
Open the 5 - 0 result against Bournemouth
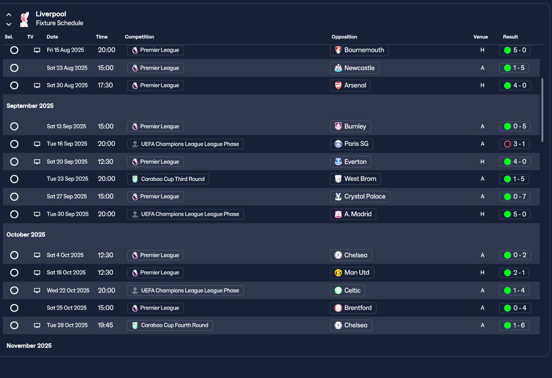click(x=515, y=50)
